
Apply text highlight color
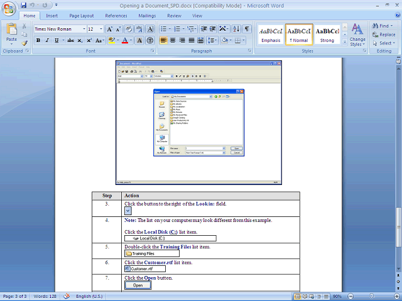[x=112, y=40]
